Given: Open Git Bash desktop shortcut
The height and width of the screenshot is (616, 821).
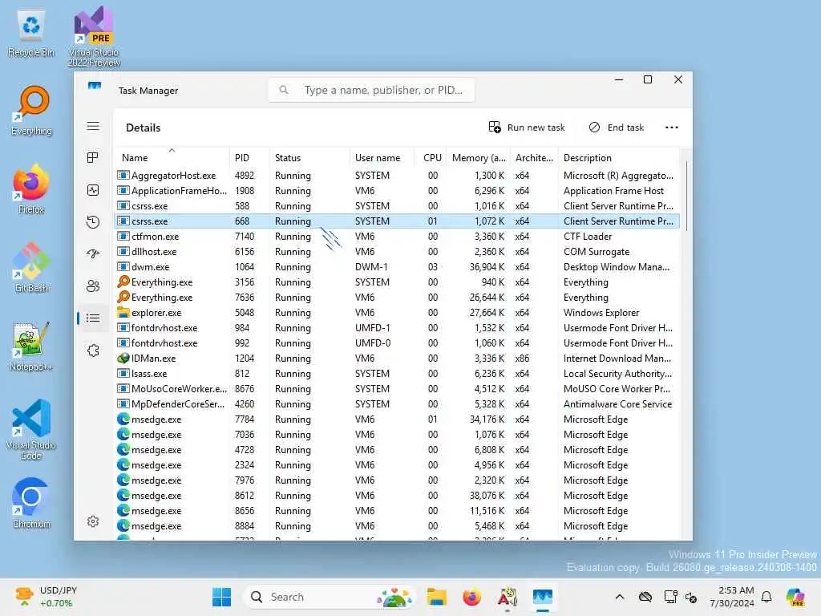Looking at the screenshot, I should pos(31,268).
